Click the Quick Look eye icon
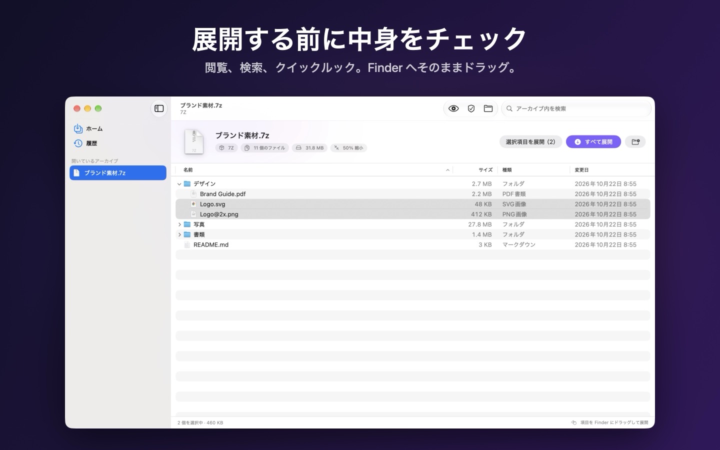 coord(453,108)
